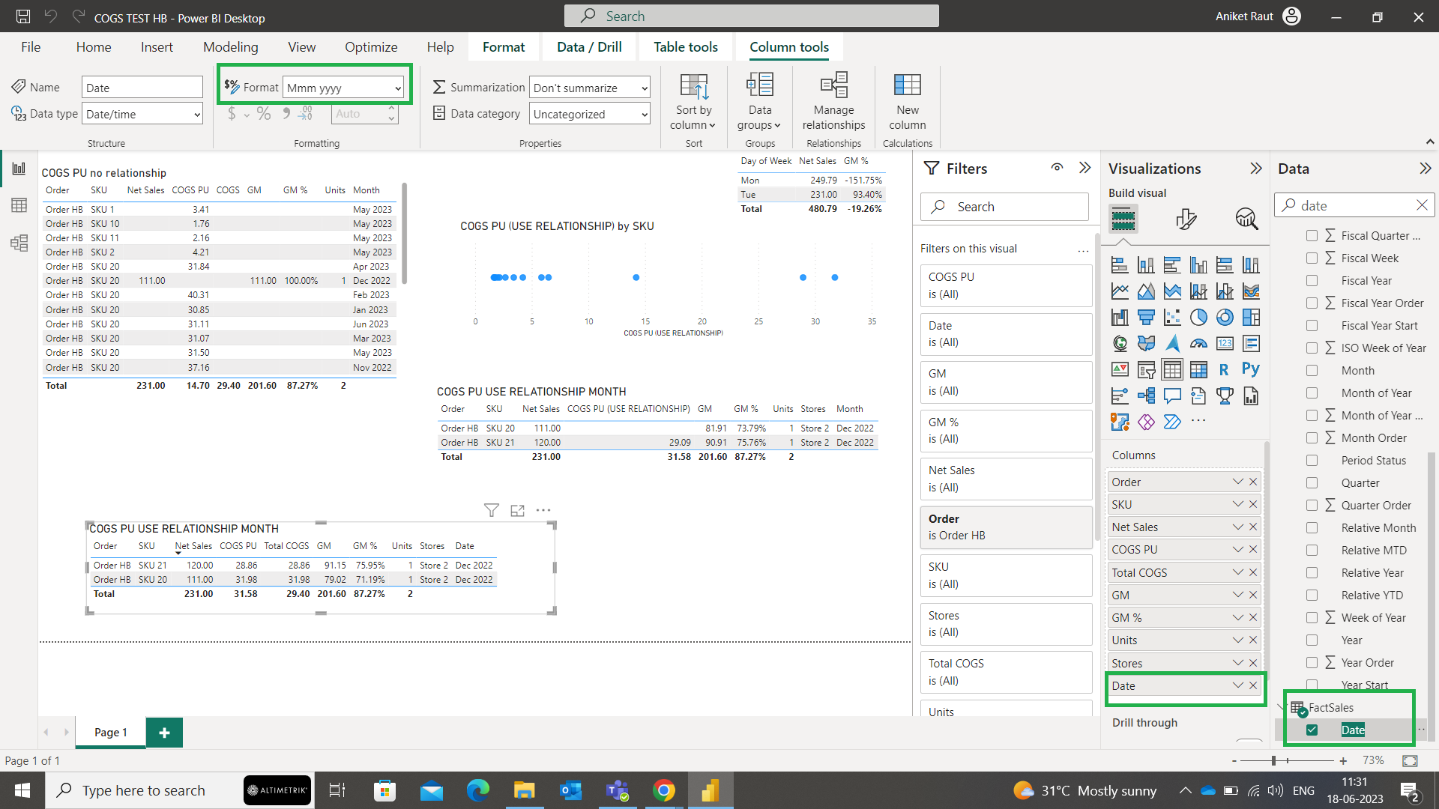This screenshot has height=809, width=1439.
Task: Select the Page 1 tab
Action: click(x=110, y=732)
